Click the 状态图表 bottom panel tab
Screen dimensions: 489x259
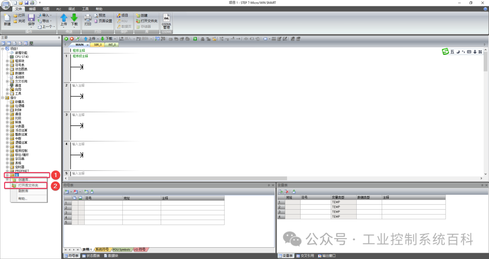91,256
